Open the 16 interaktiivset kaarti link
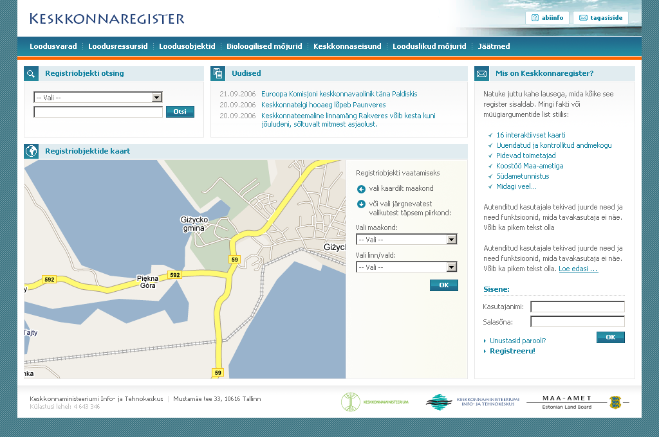 [531, 135]
